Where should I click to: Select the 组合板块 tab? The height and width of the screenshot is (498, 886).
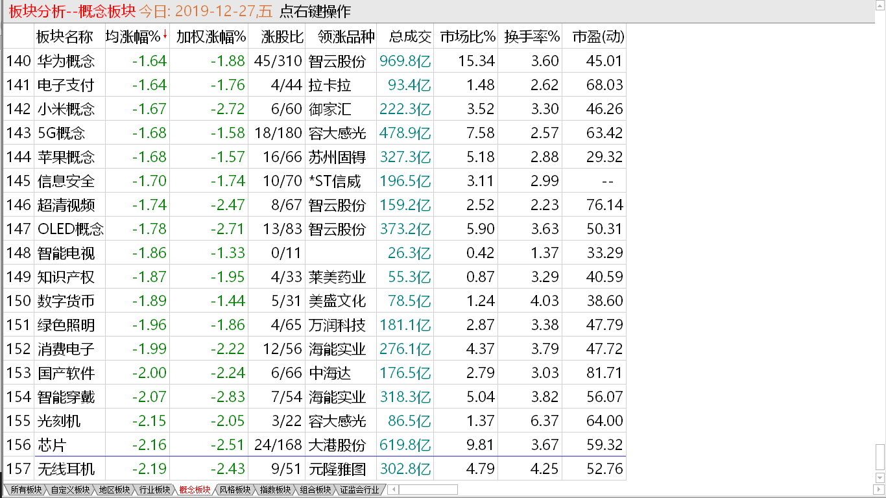tap(315, 490)
